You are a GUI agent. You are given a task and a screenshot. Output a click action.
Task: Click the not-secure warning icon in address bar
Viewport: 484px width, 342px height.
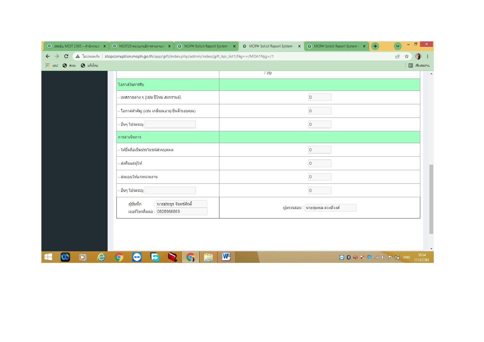78,56
